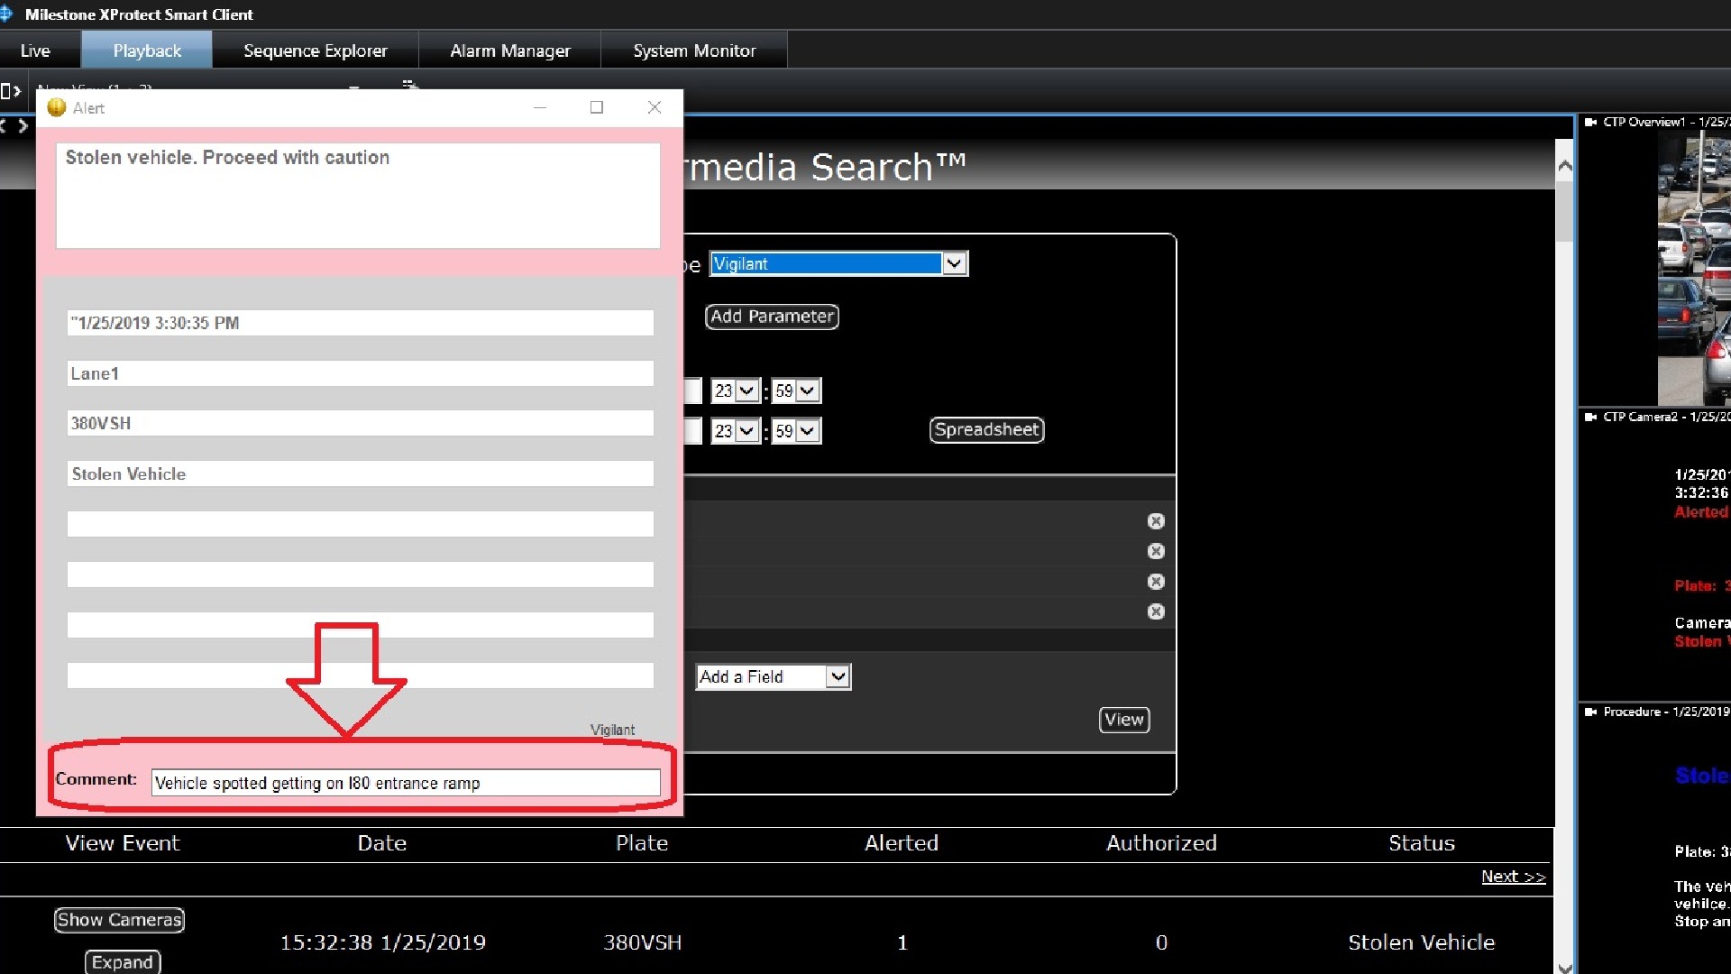This screenshot has height=974, width=1731.
Task: Open the start minute 59 dropdown
Action: pos(807,391)
